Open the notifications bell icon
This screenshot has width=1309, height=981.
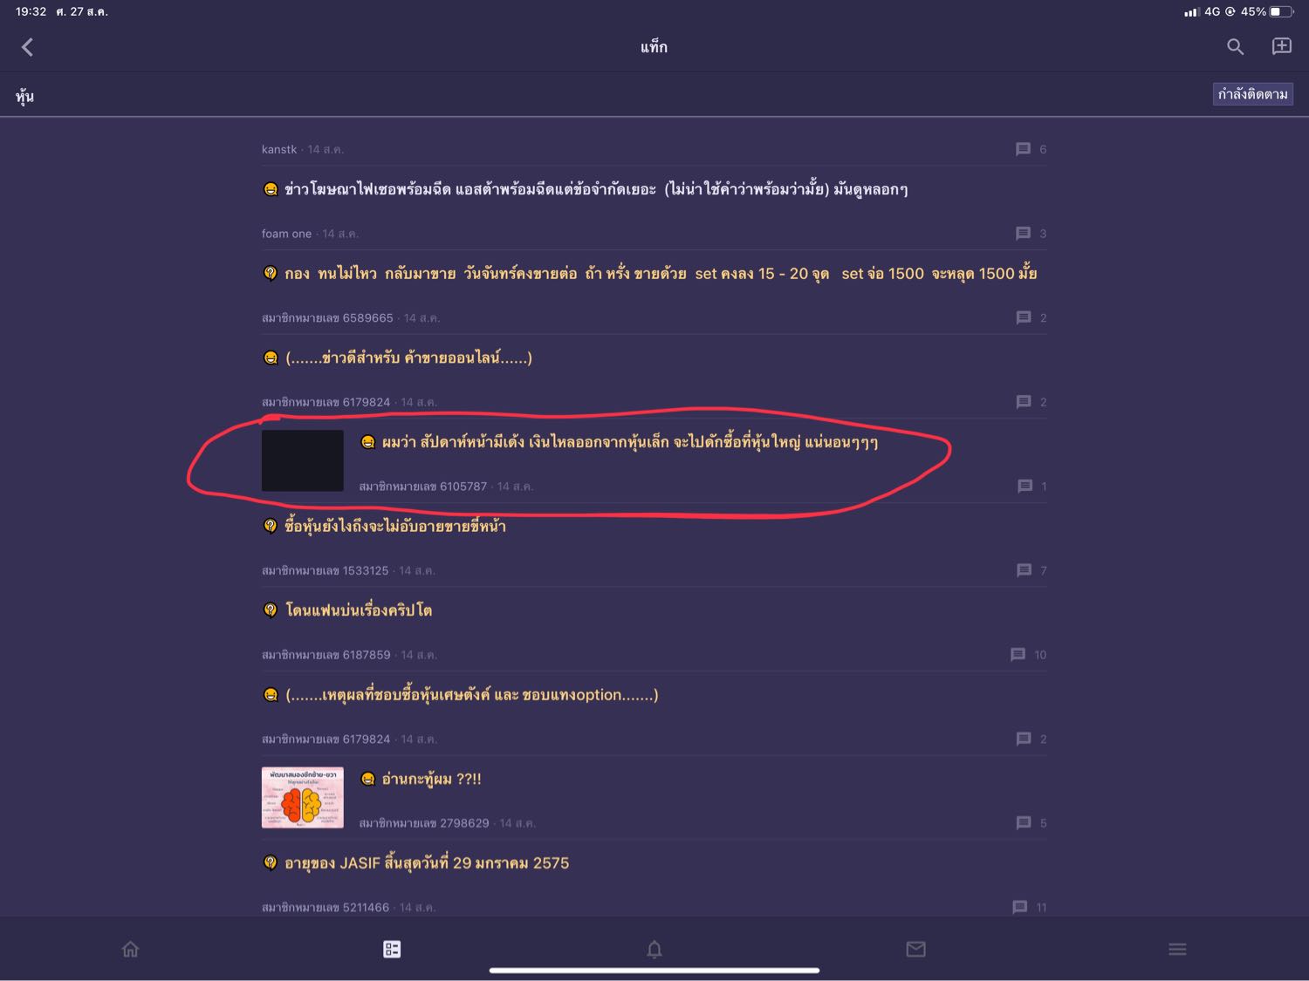[x=654, y=949]
